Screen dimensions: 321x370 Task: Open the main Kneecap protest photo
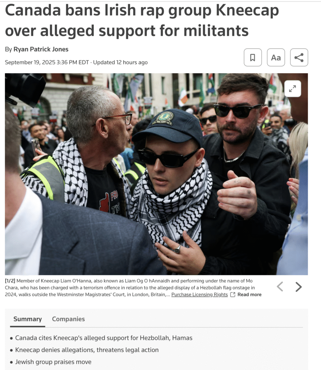(156, 174)
